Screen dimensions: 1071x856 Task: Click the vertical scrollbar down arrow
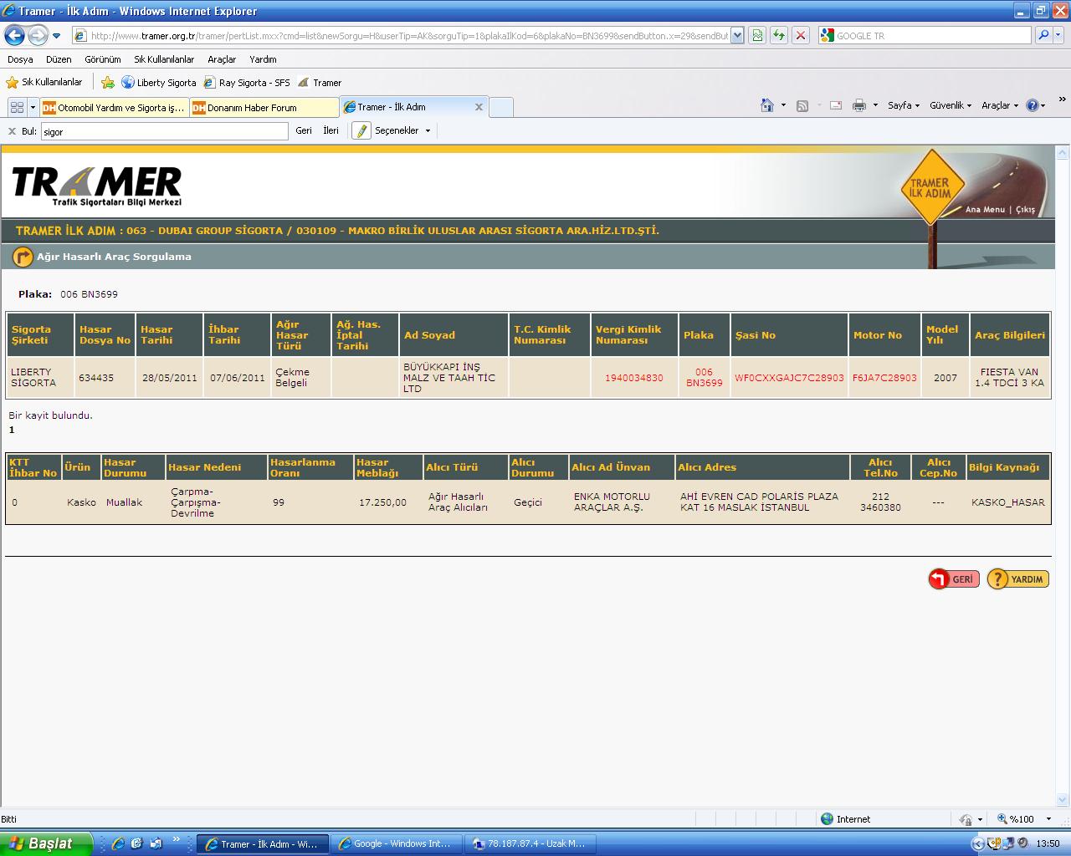(x=1063, y=799)
